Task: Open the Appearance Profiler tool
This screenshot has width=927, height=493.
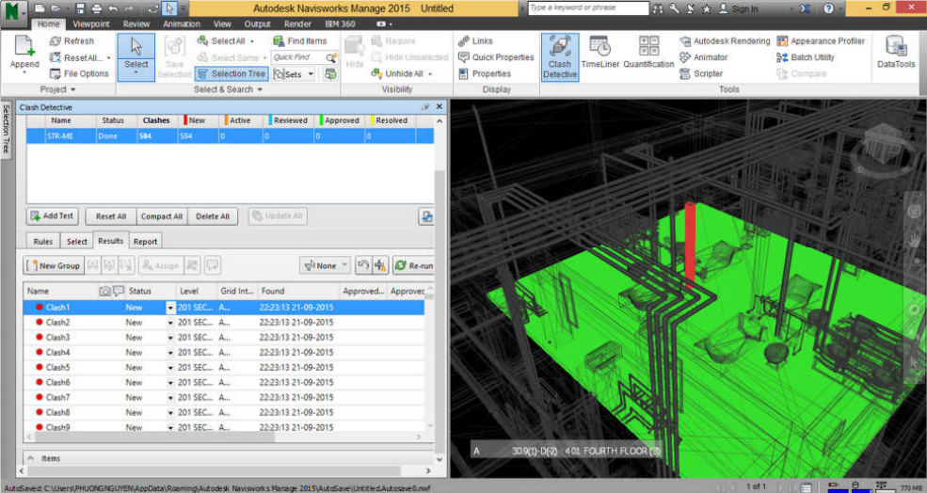Action: click(x=820, y=41)
